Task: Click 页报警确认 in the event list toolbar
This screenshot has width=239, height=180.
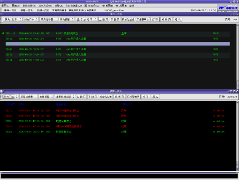Action: 143,19
